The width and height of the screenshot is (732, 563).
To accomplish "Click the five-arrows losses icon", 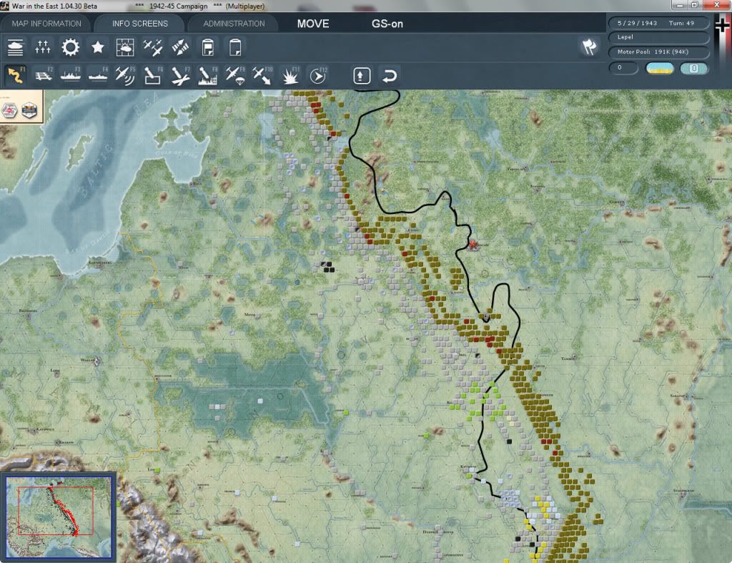I will coord(42,47).
